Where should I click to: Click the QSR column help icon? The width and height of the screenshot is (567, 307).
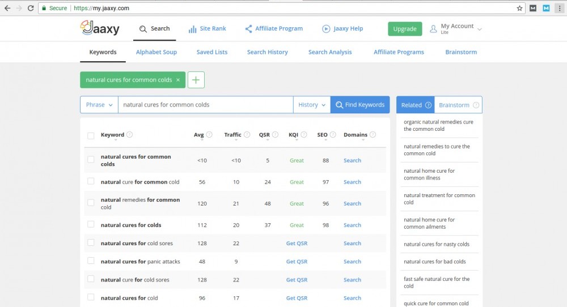pos(275,134)
